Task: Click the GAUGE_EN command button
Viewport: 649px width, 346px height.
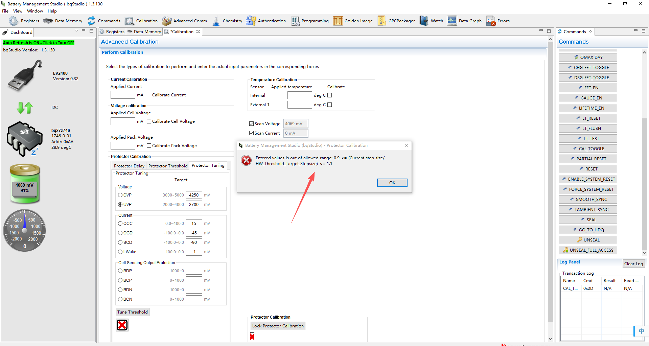Action: click(x=588, y=98)
